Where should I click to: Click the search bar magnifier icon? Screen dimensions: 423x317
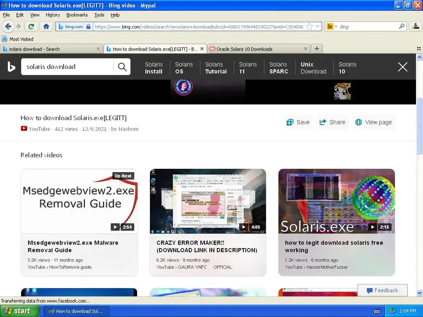[x=402, y=26]
